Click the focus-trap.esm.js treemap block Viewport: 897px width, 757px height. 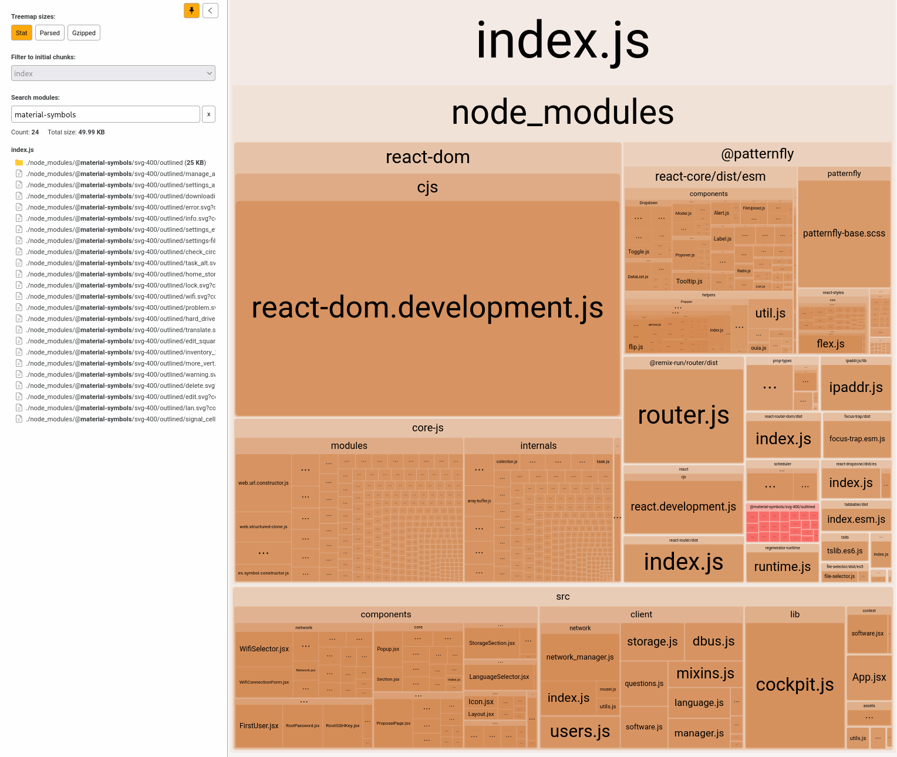857,439
